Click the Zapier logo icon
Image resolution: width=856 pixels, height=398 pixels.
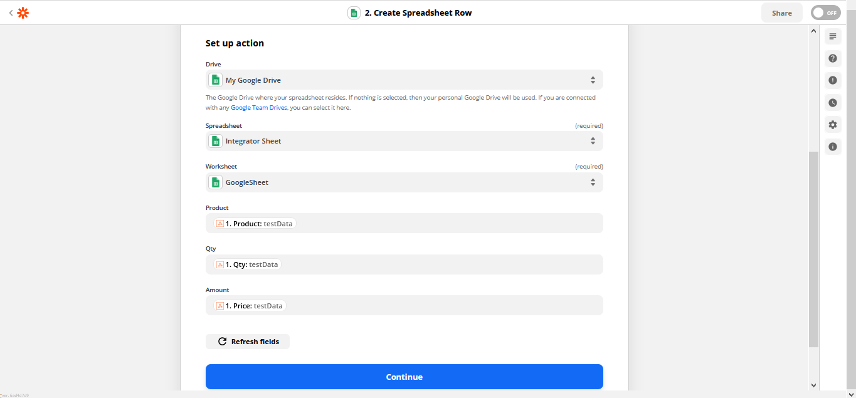pyautogui.click(x=23, y=13)
